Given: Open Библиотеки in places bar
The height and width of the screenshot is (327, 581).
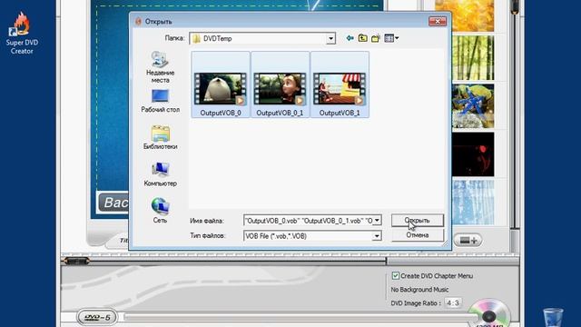Looking at the screenshot, I should click(160, 137).
